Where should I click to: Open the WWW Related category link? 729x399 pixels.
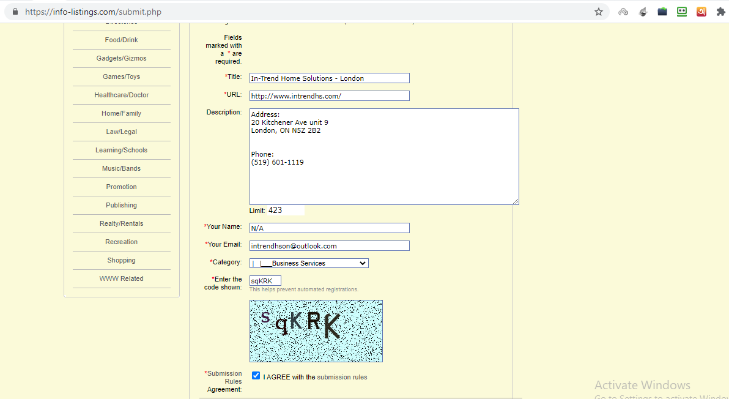(121, 278)
